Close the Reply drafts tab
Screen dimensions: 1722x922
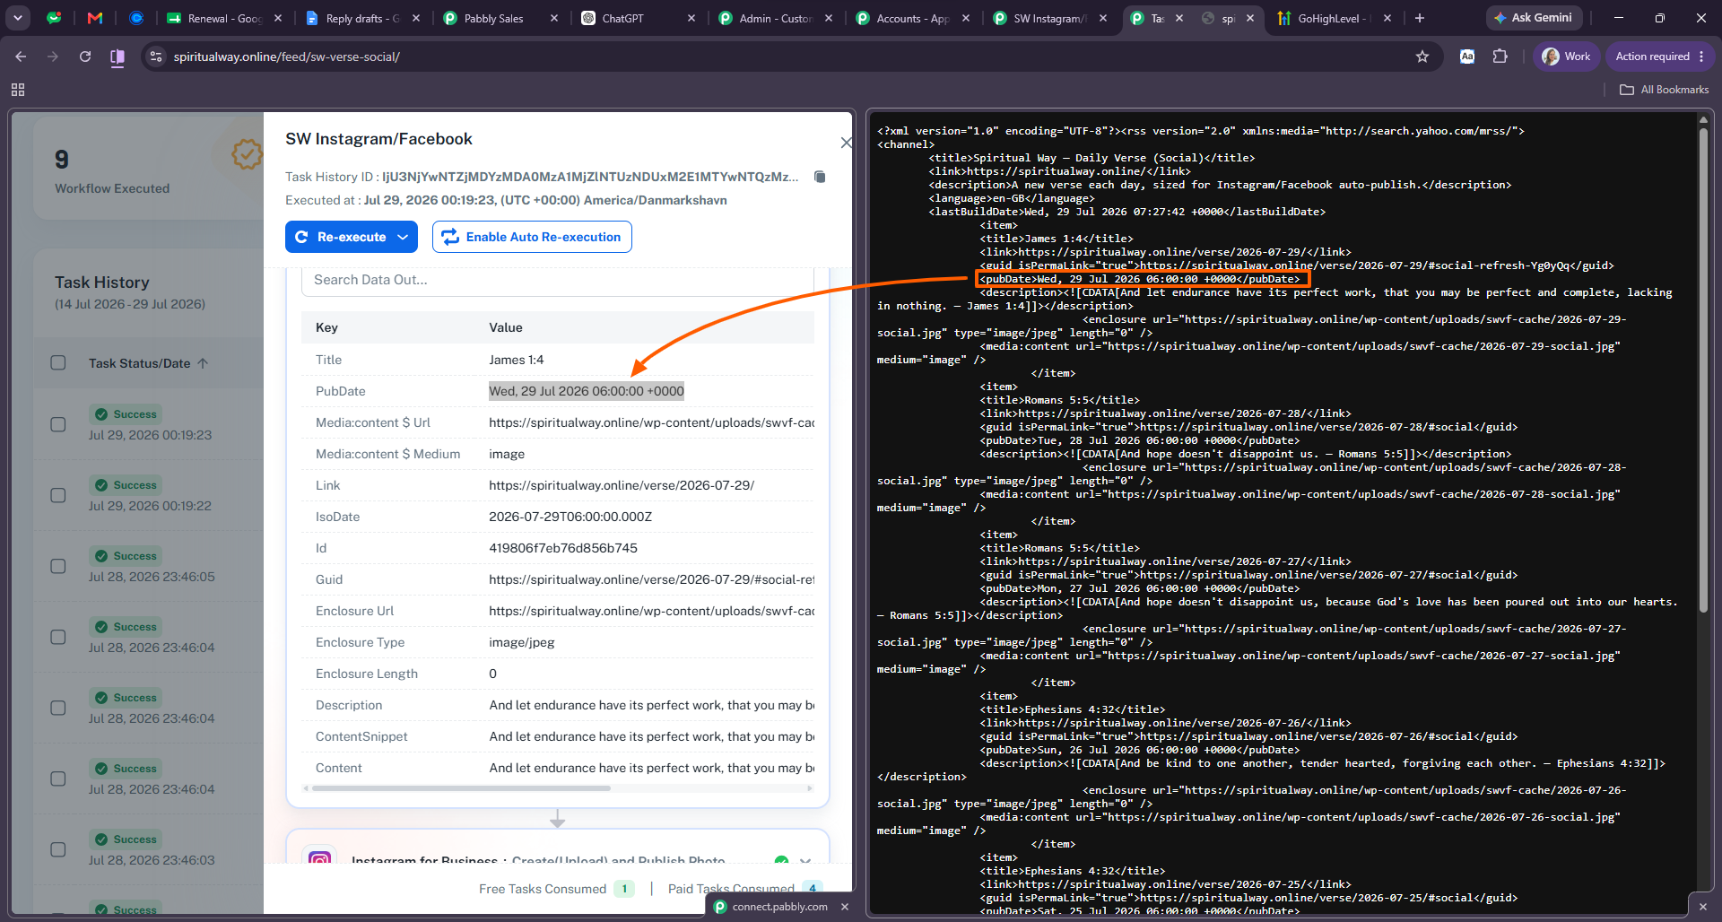(x=416, y=18)
